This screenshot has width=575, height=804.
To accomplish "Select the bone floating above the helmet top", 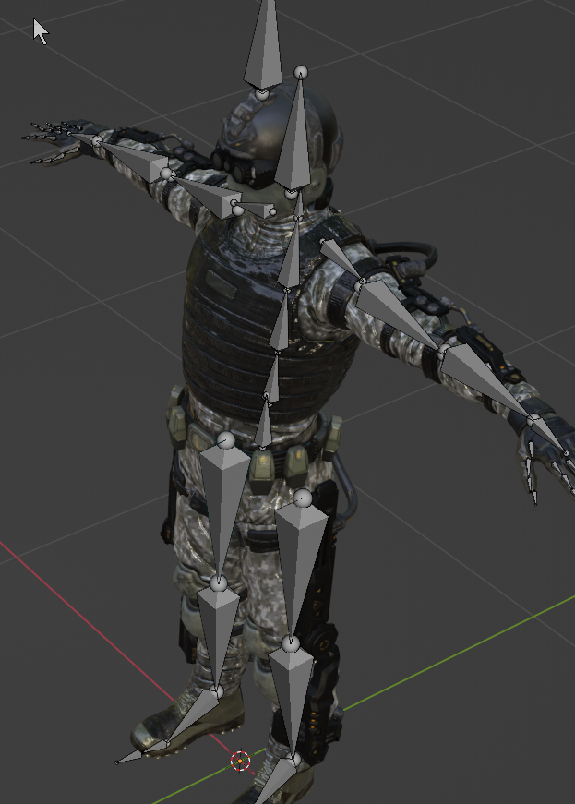I will (263, 49).
